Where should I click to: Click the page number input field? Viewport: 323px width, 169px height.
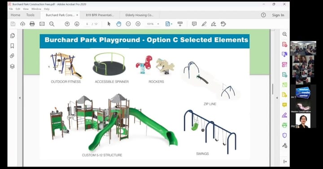[x=87, y=24]
